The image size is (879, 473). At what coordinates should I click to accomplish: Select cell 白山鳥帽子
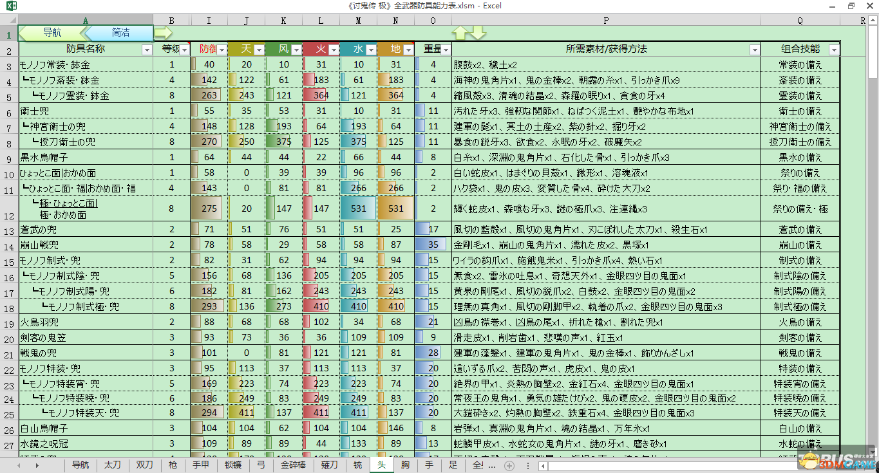(x=86, y=427)
